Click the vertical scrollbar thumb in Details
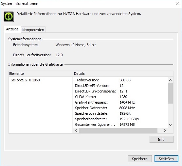 171,93
